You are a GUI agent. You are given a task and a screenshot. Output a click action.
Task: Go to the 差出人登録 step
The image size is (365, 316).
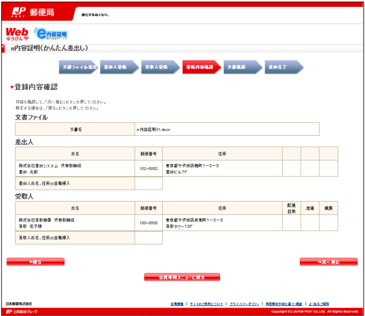pyautogui.click(x=119, y=67)
